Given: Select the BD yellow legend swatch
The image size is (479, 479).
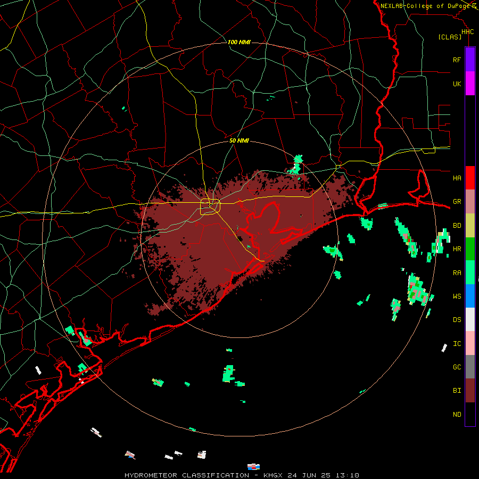Looking at the screenshot, I should click(470, 226).
